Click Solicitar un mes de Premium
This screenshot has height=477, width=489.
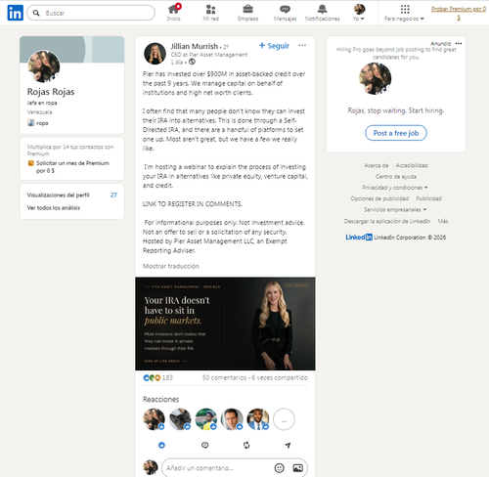[x=72, y=166]
